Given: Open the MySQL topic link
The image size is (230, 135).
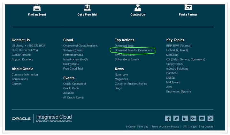Looking at the screenshot, I should point(171,78).
